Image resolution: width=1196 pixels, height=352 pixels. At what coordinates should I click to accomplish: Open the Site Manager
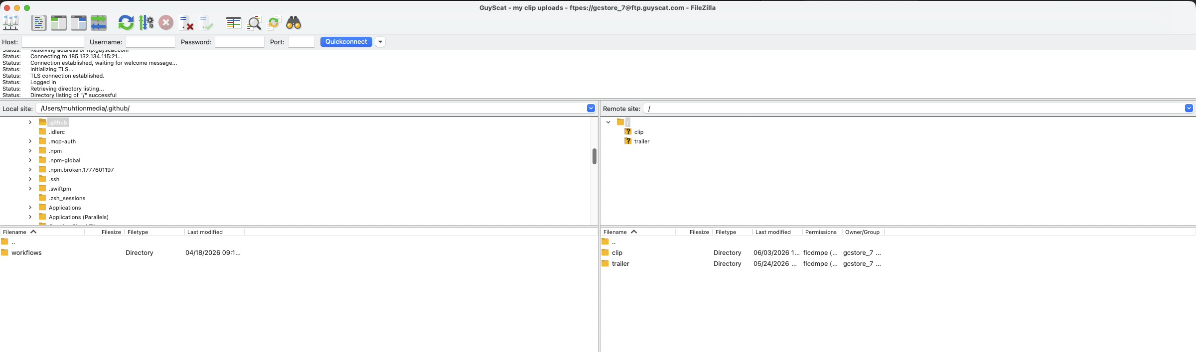click(x=10, y=22)
